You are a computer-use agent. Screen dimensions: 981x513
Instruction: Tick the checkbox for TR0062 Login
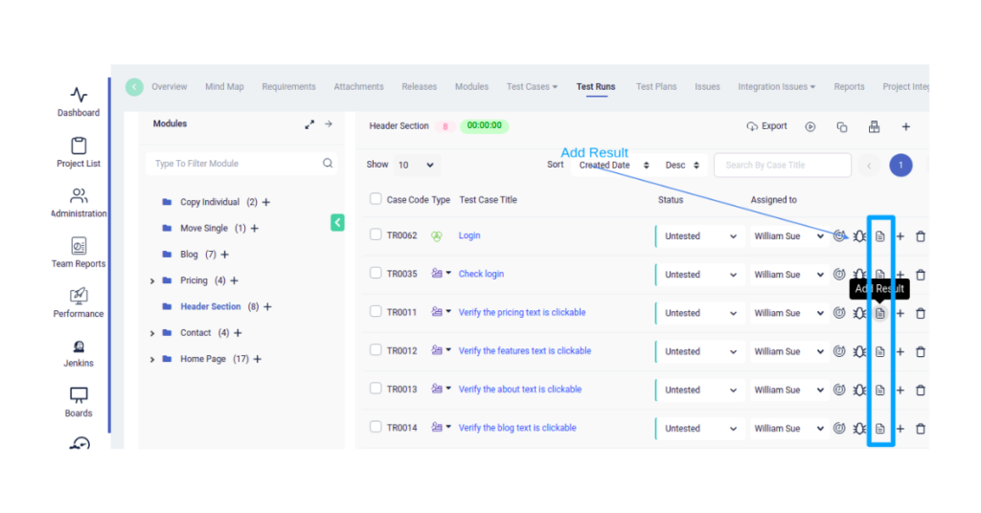tap(376, 235)
